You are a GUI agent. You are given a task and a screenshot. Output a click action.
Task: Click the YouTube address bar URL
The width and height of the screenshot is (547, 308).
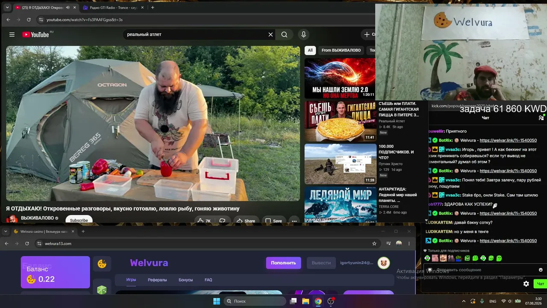coord(85,20)
